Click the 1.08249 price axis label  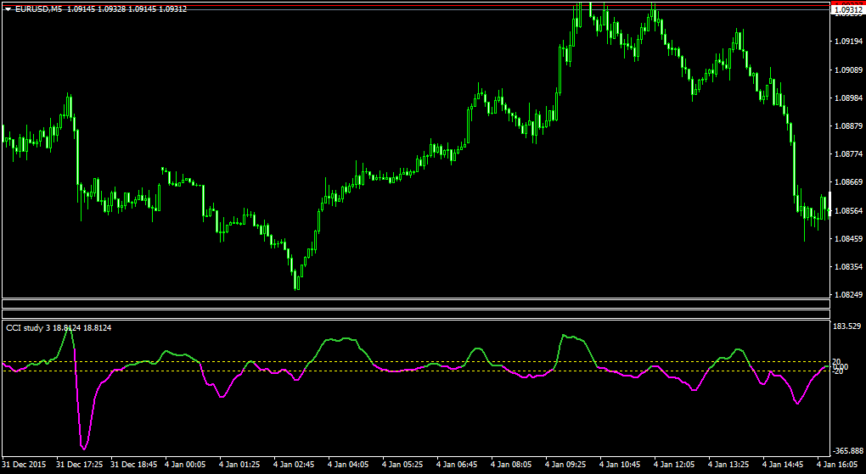coord(849,296)
